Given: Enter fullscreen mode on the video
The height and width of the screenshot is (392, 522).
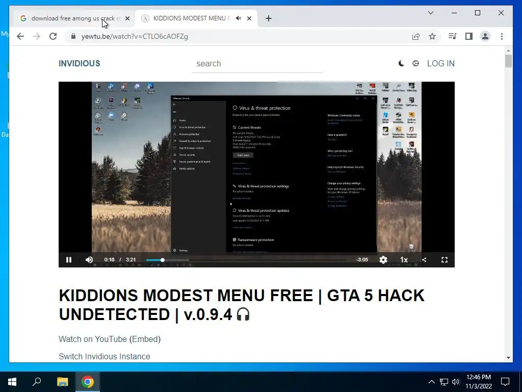Looking at the screenshot, I should tap(445, 260).
